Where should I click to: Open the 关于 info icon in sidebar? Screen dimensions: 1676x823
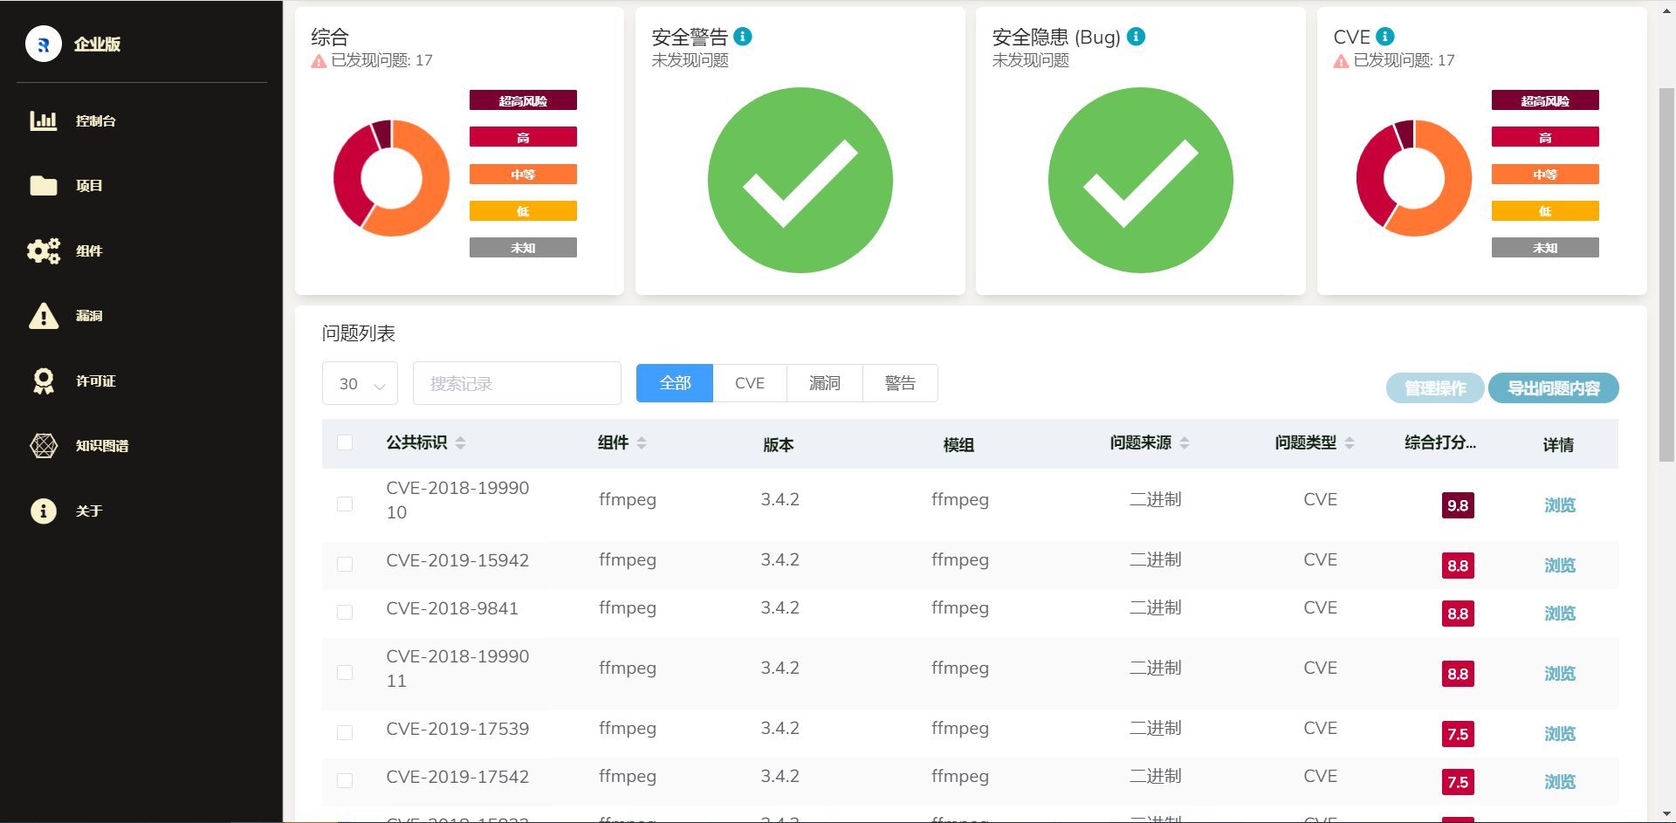click(43, 511)
